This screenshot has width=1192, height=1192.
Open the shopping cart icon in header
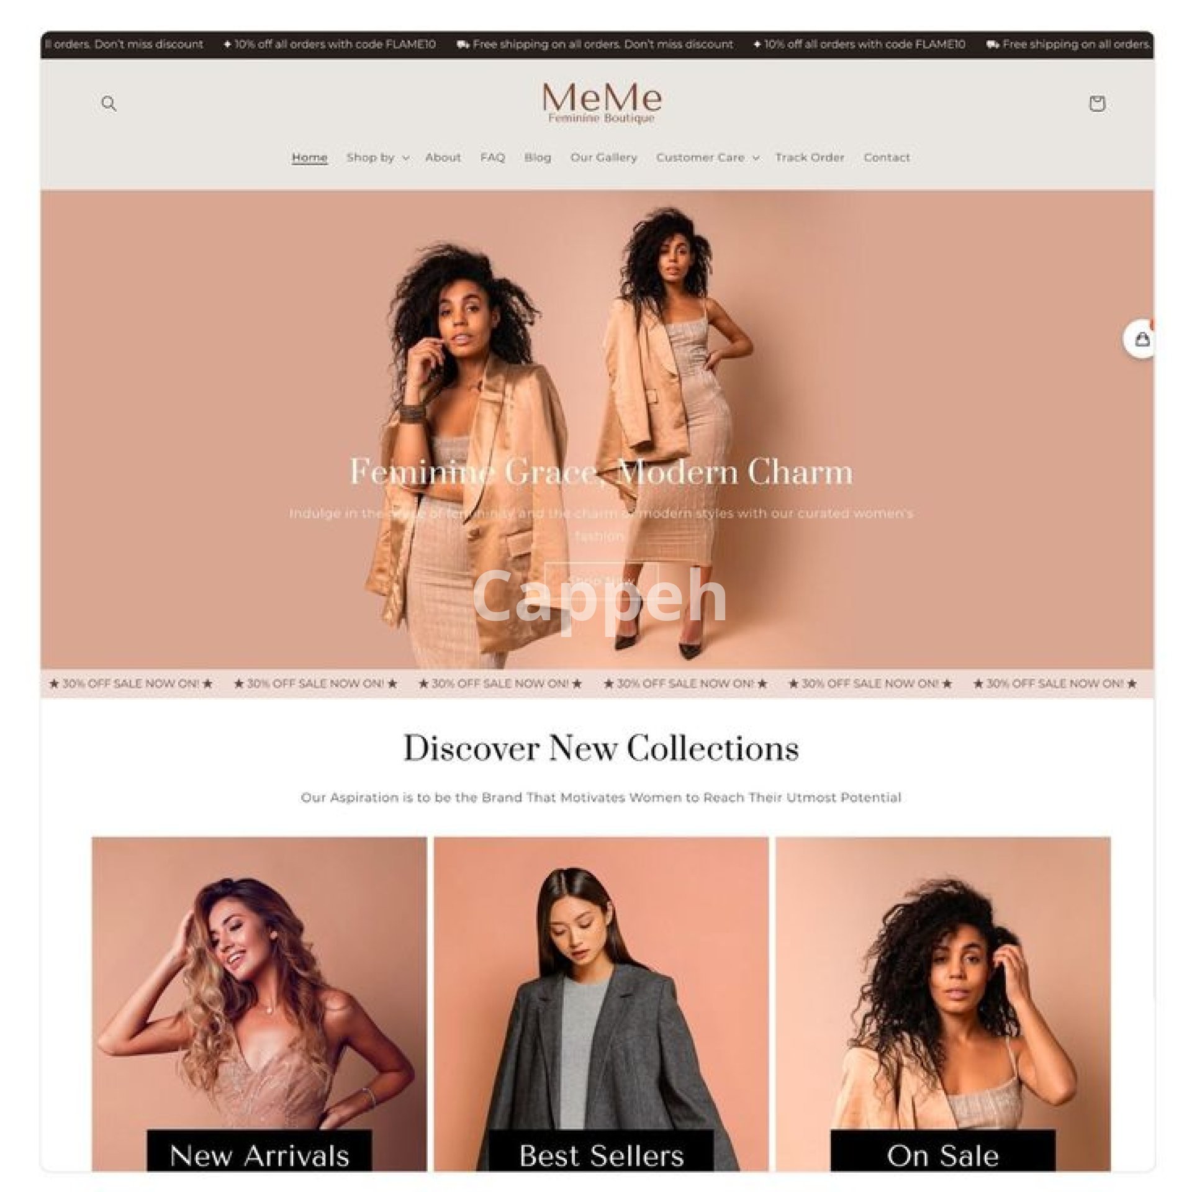[1097, 103]
